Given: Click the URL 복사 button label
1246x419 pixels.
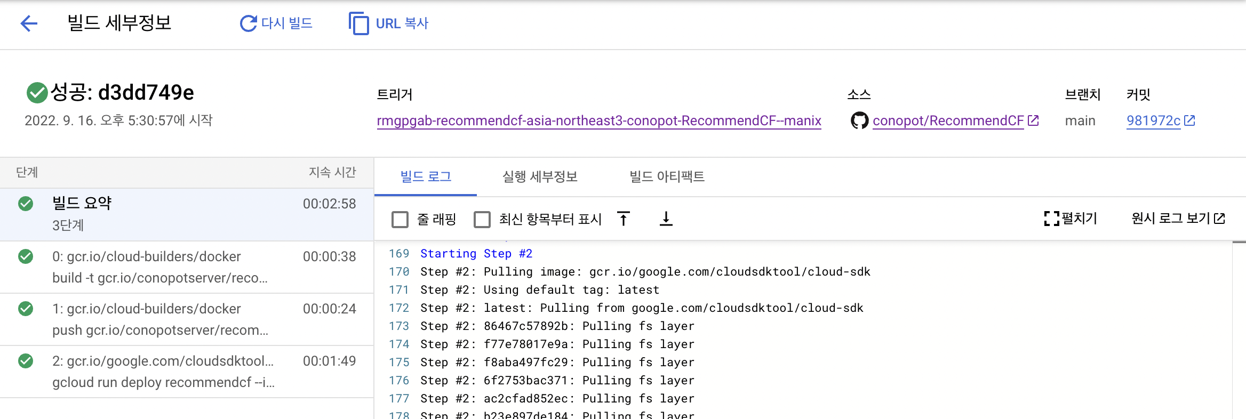Looking at the screenshot, I should tap(402, 23).
